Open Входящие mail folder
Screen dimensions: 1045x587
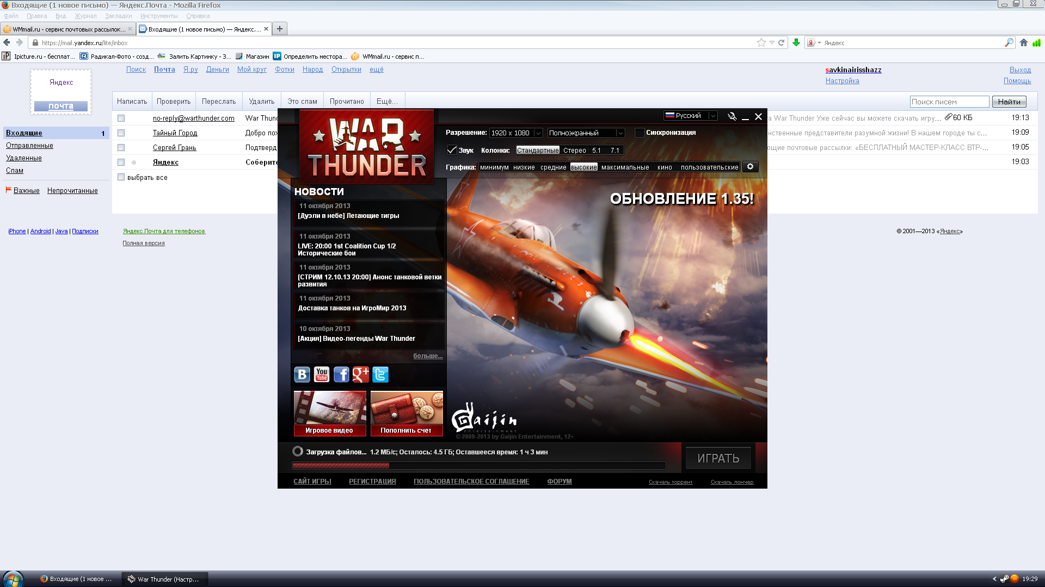point(24,133)
